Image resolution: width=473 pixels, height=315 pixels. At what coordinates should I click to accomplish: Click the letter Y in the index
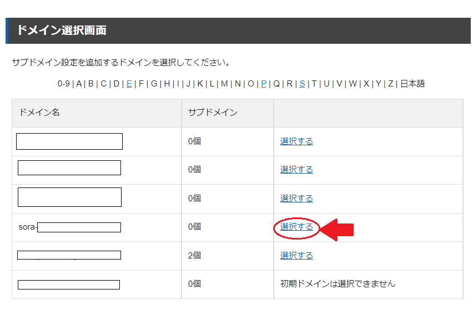coord(379,84)
